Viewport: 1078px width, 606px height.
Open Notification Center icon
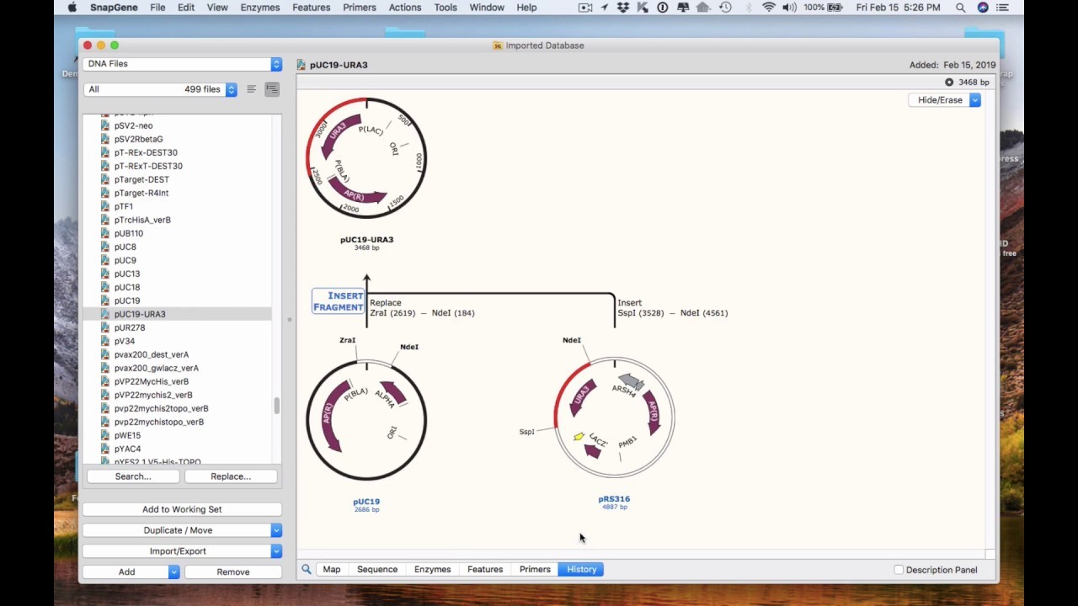pyautogui.click(x=1003, y=8)
